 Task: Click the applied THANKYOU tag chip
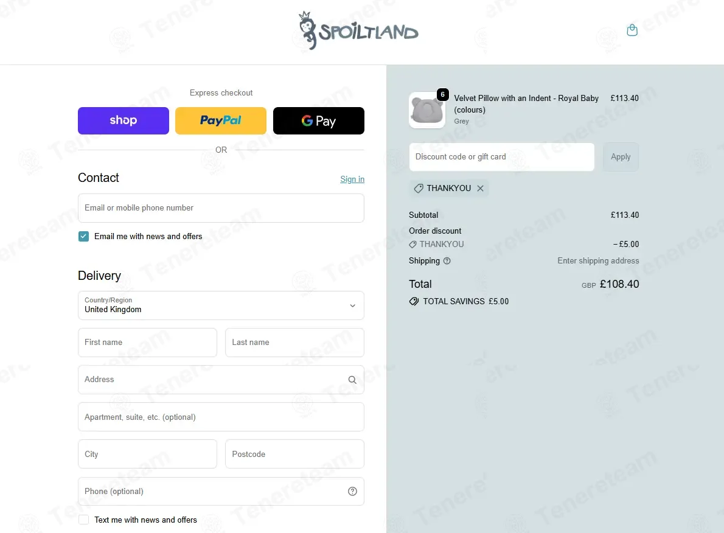click(x=448, y=189)
